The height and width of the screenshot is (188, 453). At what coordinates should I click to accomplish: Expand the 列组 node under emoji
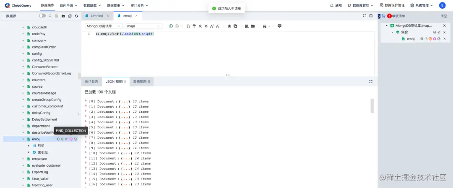coord(29,146)
